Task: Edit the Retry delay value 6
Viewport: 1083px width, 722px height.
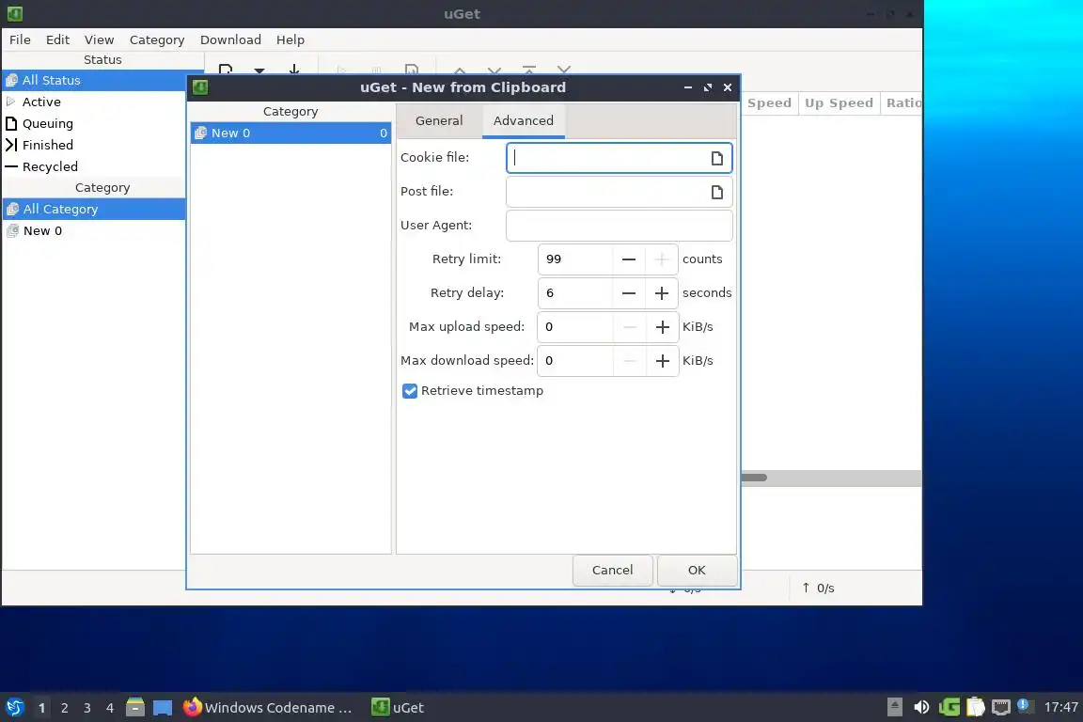Action: click(575, 293)
